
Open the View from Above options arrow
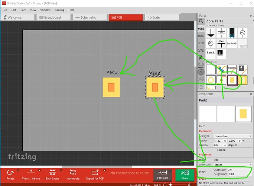click(x=39, y=170)
